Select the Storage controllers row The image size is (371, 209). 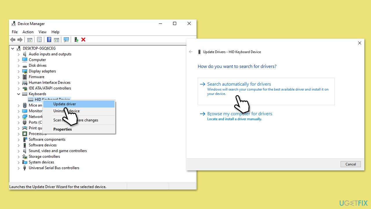44,156
